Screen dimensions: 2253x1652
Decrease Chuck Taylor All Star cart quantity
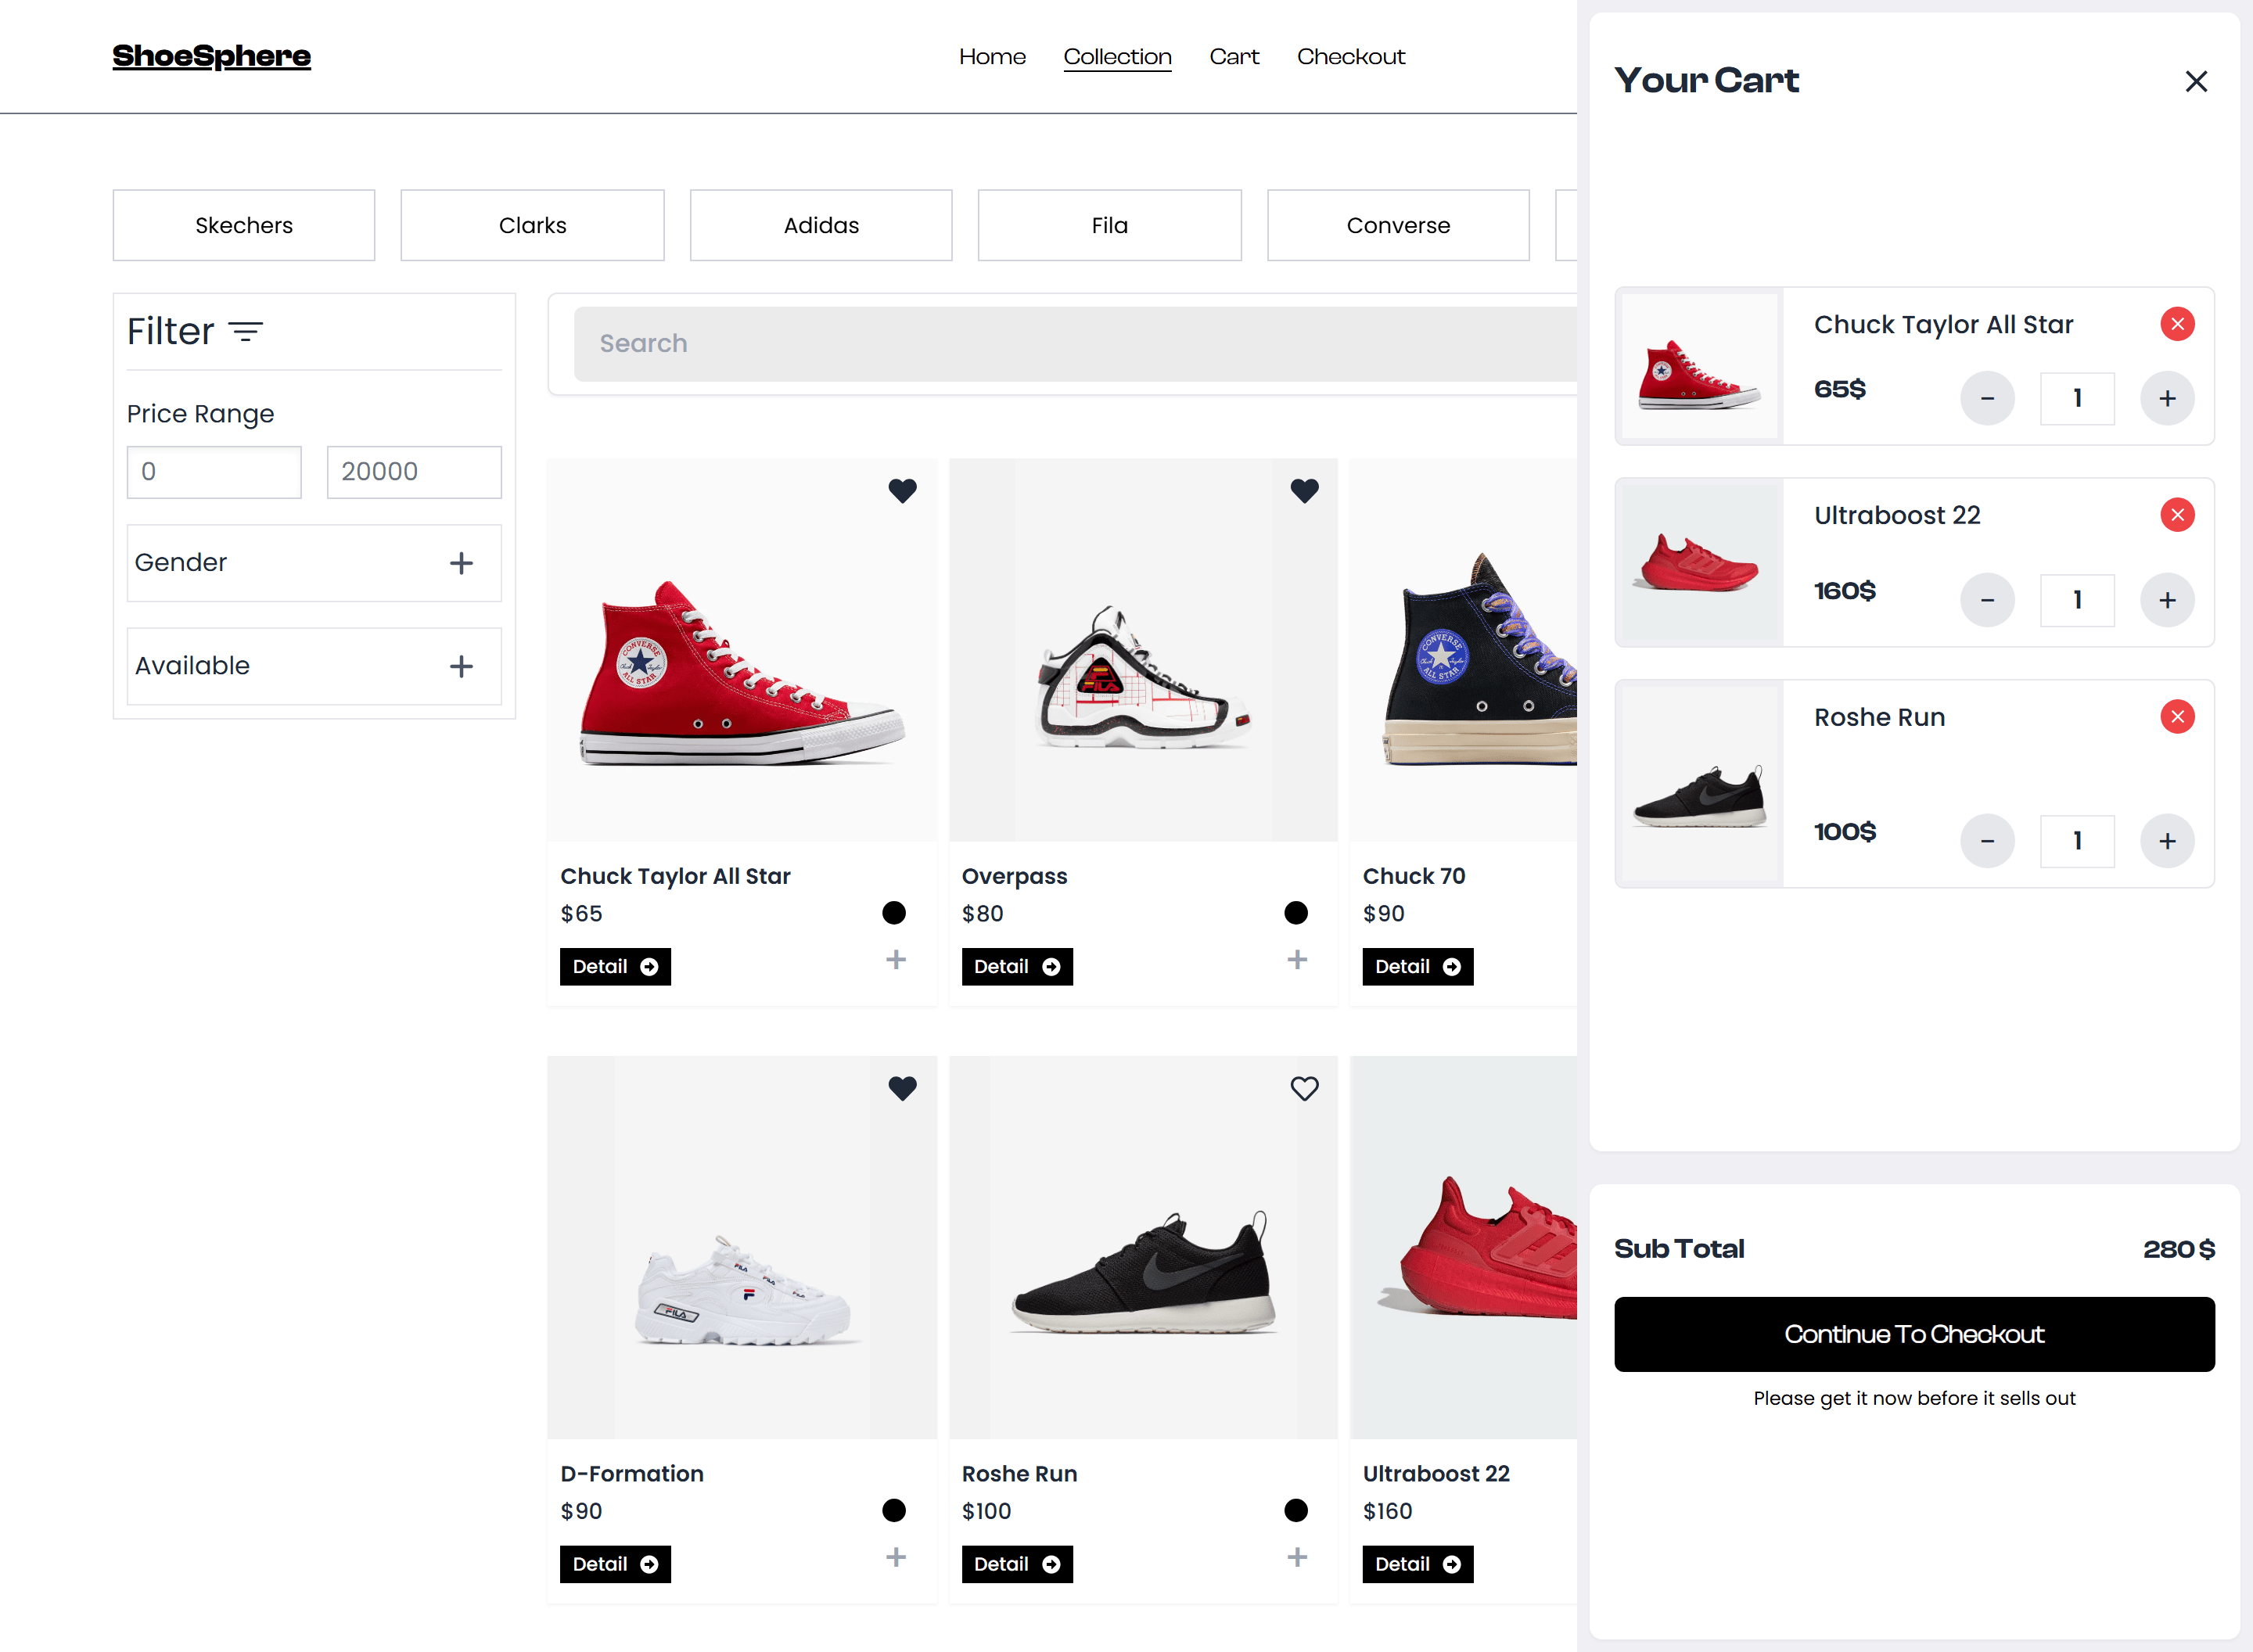(1987, 398)
